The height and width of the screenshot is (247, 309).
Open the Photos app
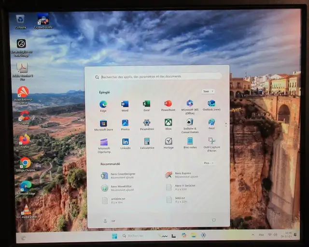pos(125,125)
